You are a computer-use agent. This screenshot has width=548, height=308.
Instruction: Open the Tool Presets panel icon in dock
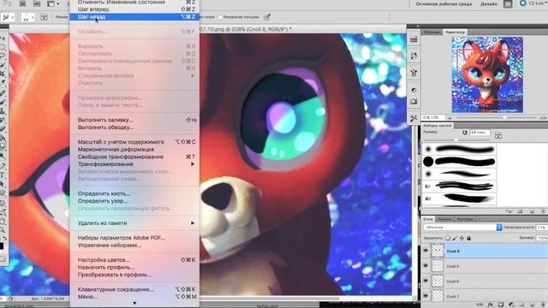tap(414, 118)
